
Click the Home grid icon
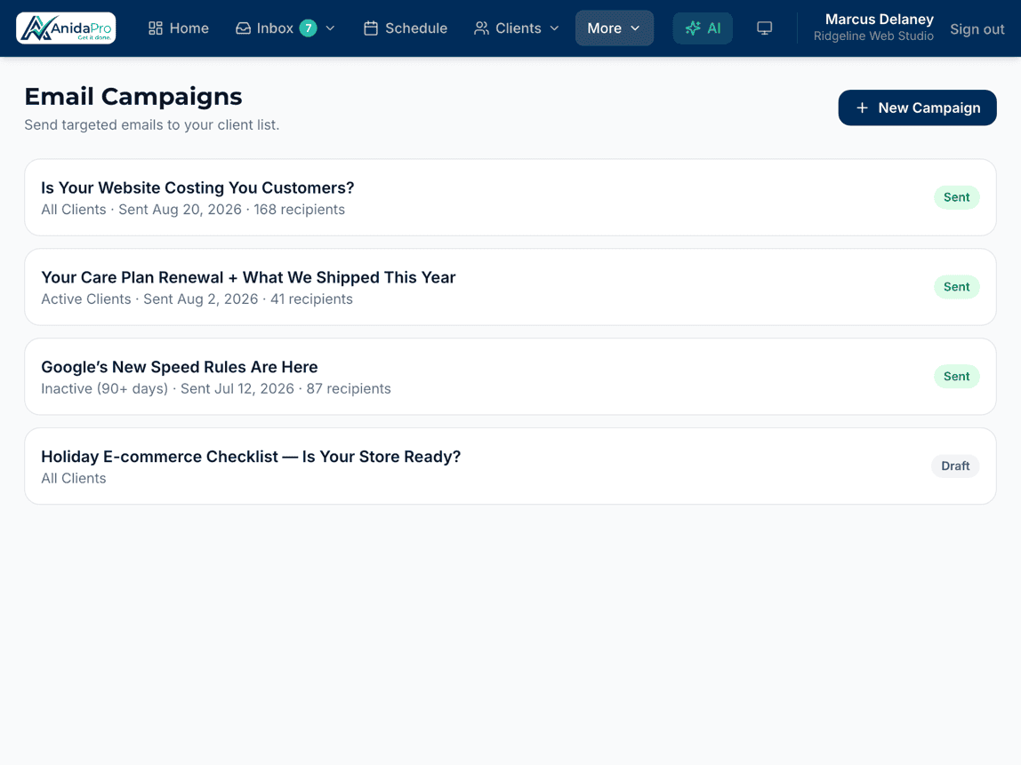point(156,28)
